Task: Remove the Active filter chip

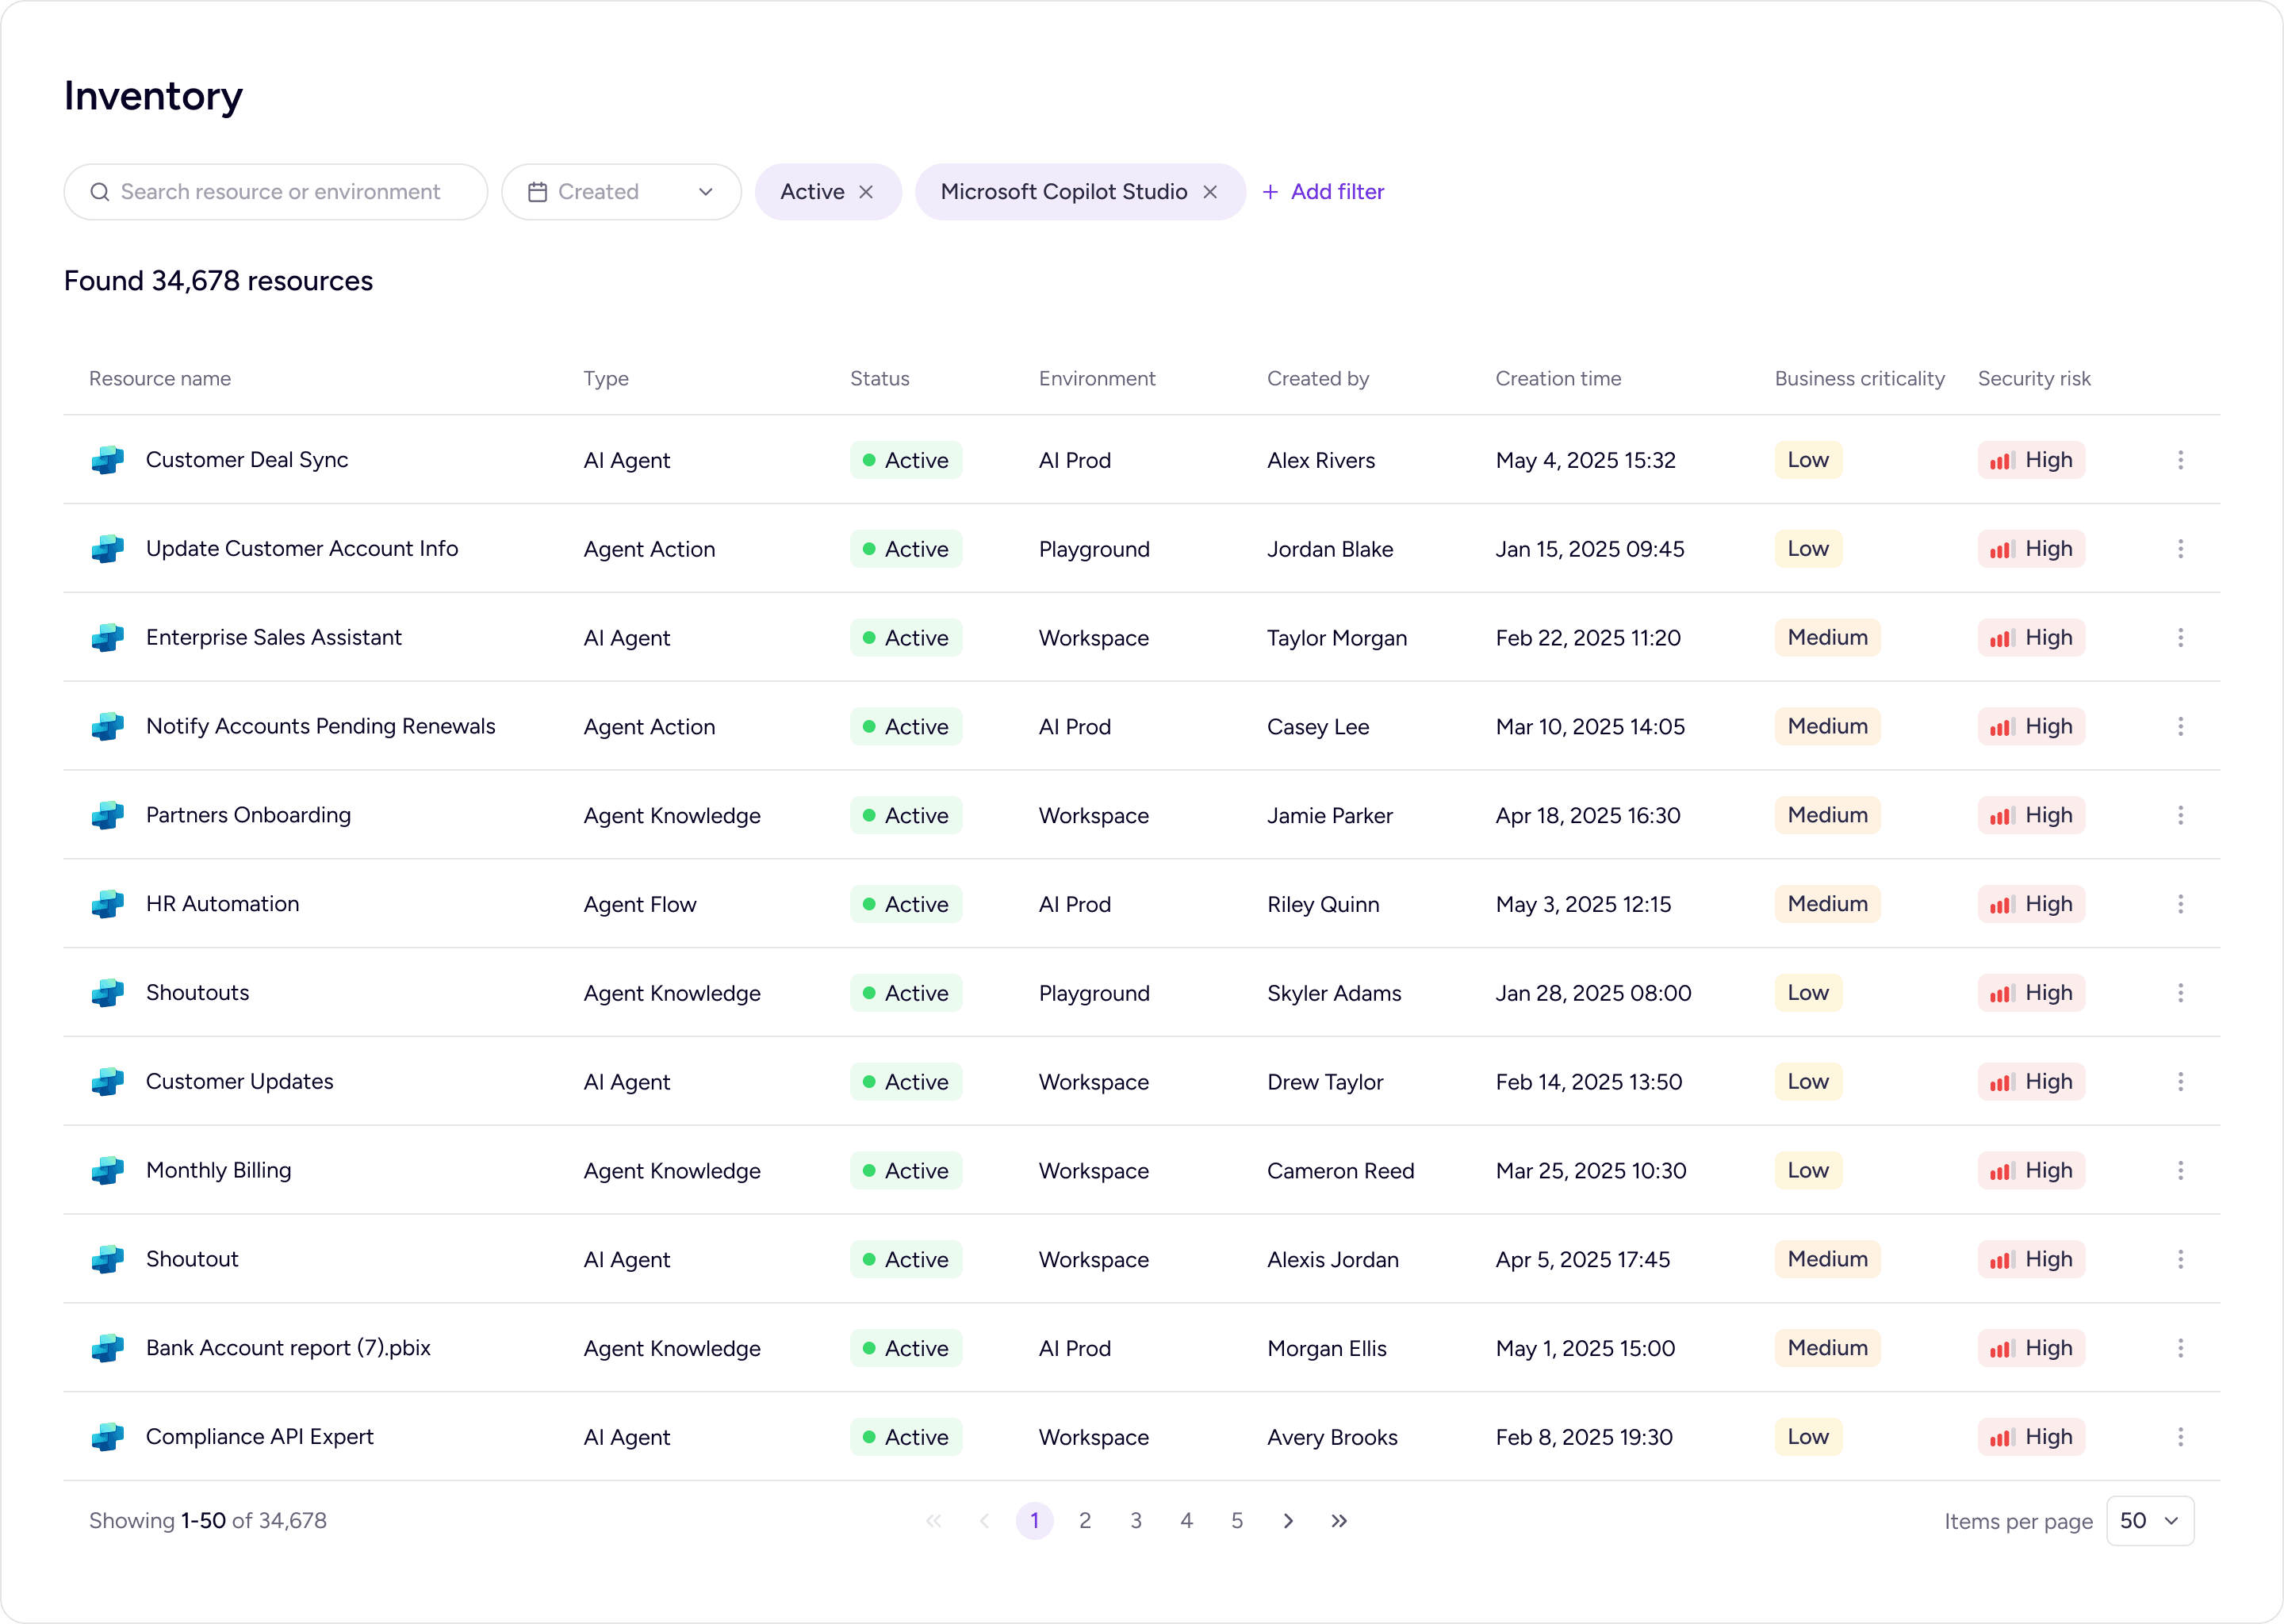Action: click(866, 192)
